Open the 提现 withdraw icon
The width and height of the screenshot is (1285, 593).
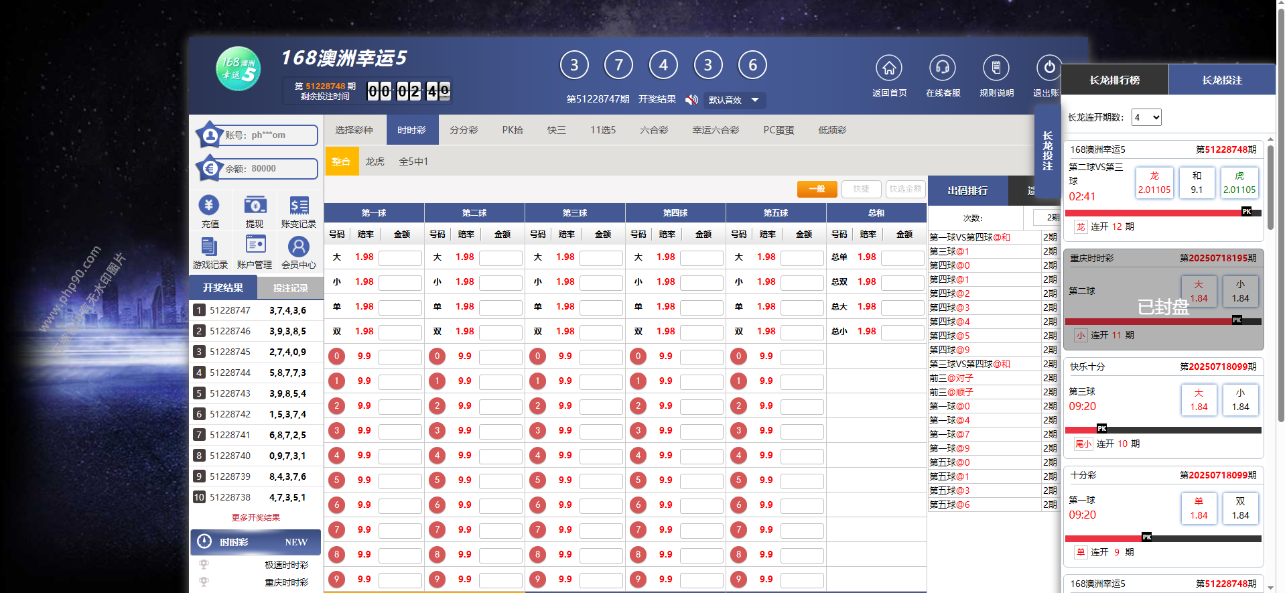point(255,205)
